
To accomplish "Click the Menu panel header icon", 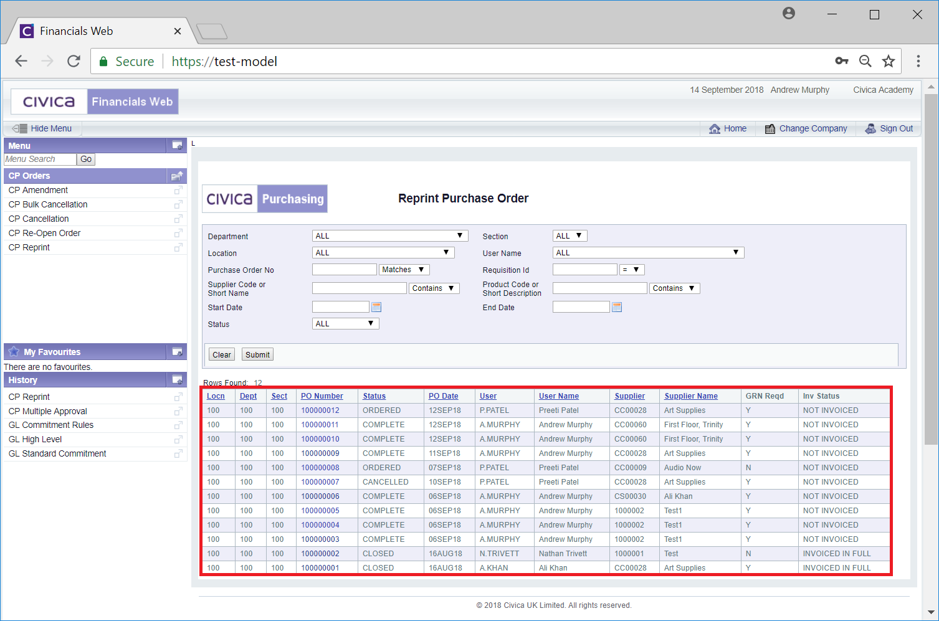I will (x=178, y=145).
